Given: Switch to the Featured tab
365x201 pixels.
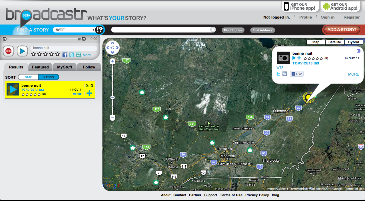Looking at the screenshot, I should pos(40,67).
